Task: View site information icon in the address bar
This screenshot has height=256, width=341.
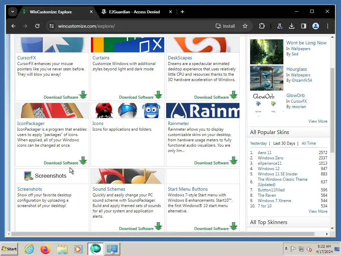Action: [x=52, y=26]
